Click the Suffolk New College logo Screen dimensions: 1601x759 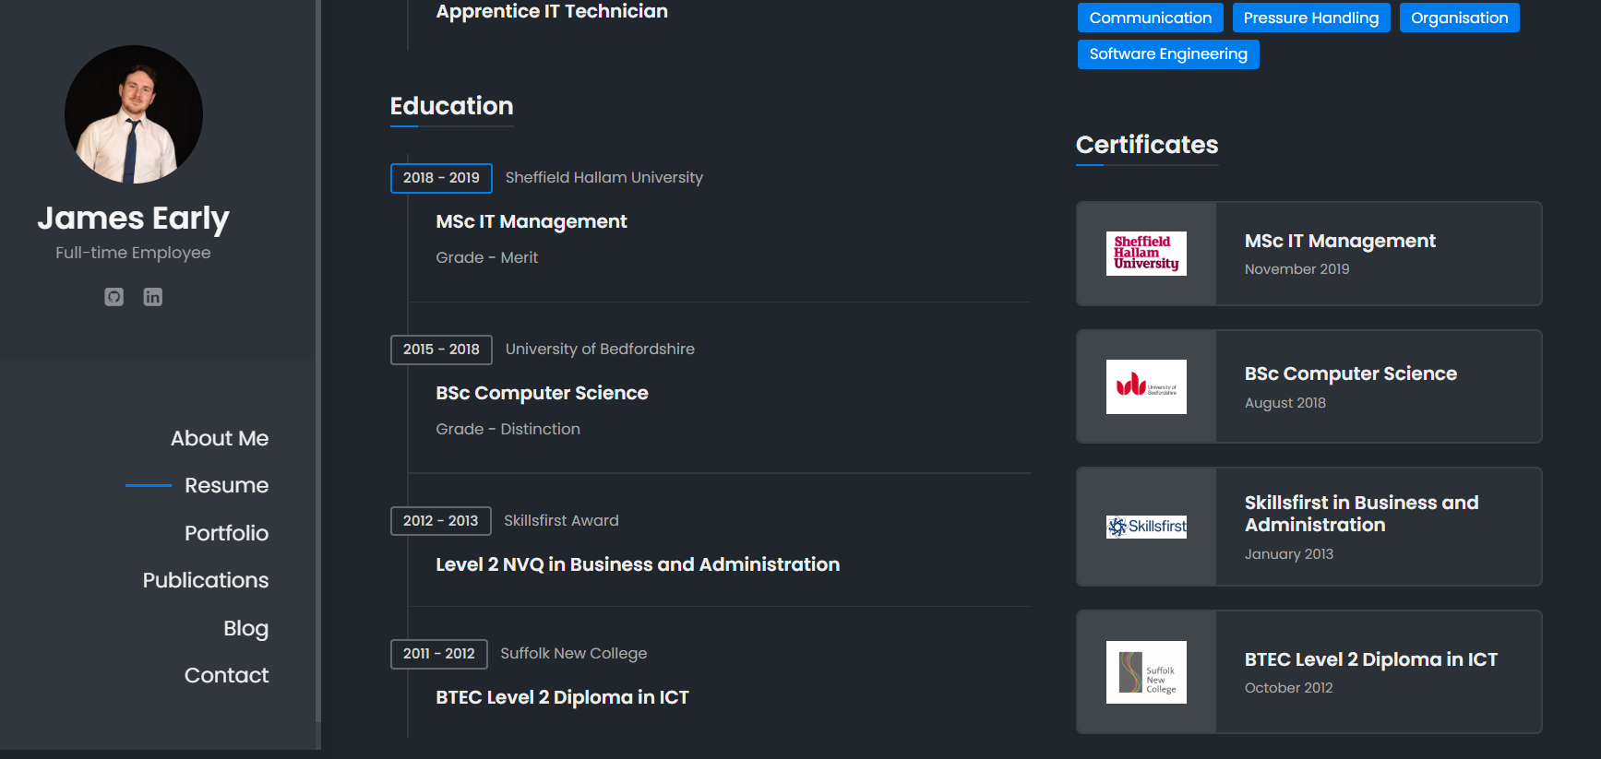point(1146,672)
